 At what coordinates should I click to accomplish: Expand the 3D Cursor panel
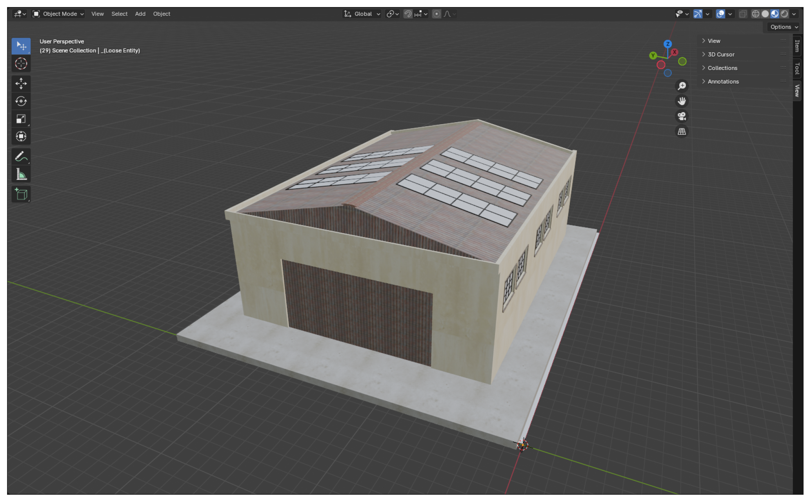tap(721, 54)
